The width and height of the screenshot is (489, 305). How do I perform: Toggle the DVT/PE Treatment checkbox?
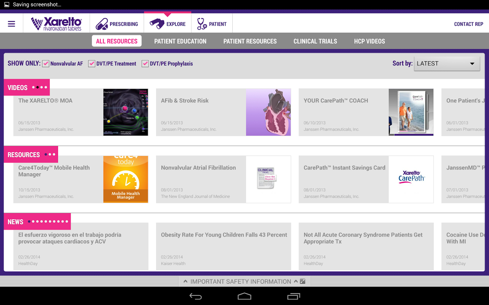pos(92,64)
